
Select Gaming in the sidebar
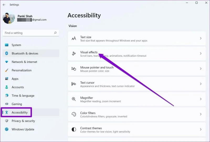pos(31,104)
